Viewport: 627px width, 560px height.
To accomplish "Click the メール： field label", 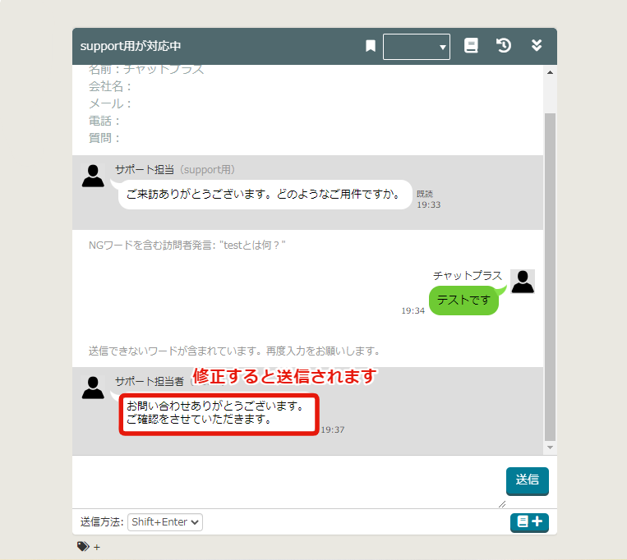I will pyautogui.click(x=110, y=103).
